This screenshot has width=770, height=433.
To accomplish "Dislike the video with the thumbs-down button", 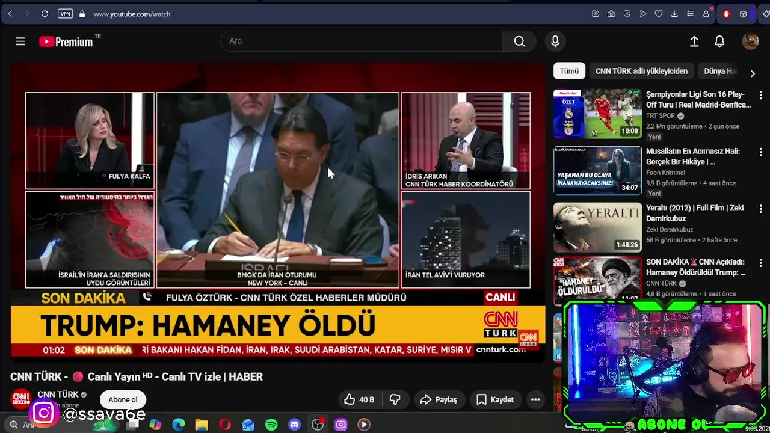I will [395, 399].
